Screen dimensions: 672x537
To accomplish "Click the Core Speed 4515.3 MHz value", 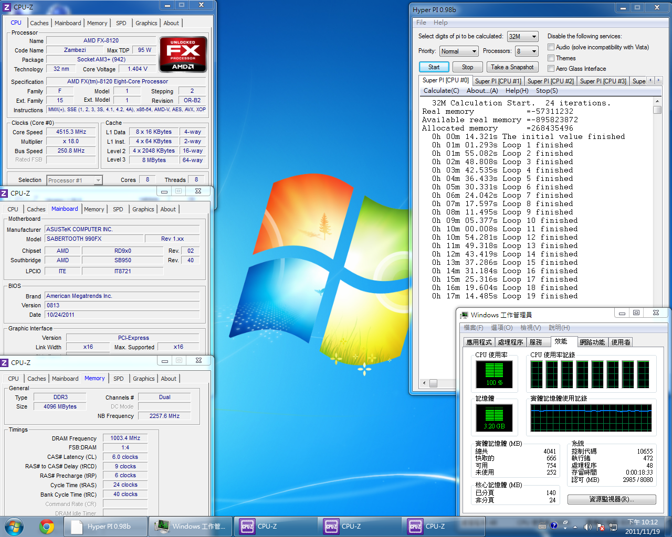I will (x=71, y=132).
